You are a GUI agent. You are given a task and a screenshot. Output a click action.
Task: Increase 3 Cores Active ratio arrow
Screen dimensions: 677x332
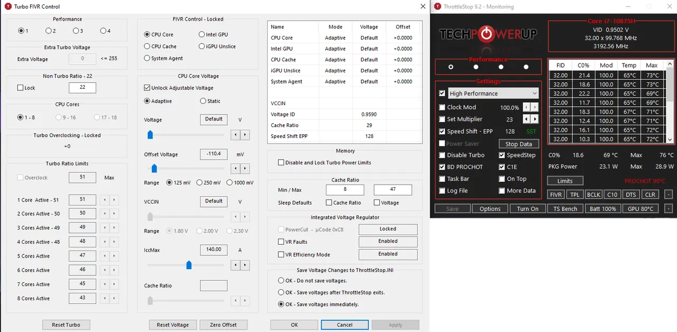[114, 228]
